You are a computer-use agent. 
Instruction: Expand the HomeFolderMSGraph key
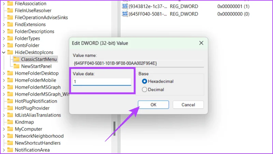[4, 87]
